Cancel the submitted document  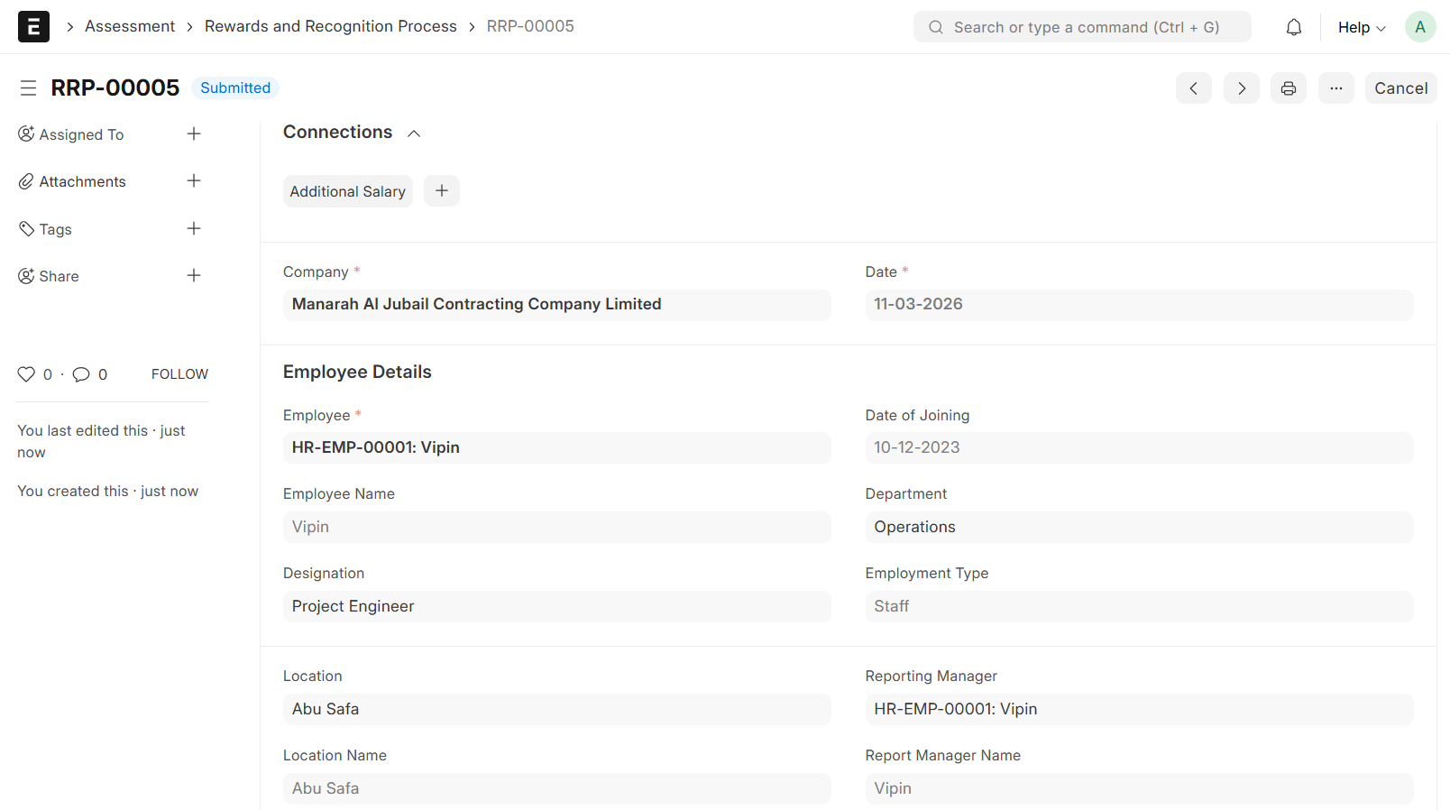[1400, 88]
